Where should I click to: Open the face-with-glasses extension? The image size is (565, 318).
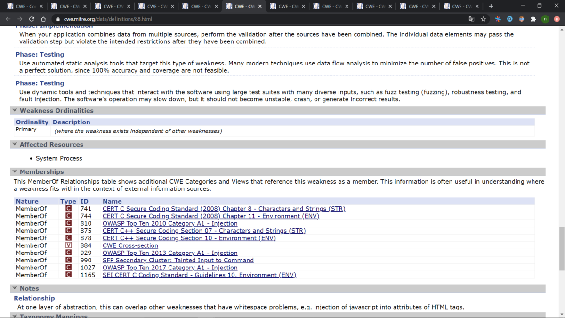coord(521,19)
